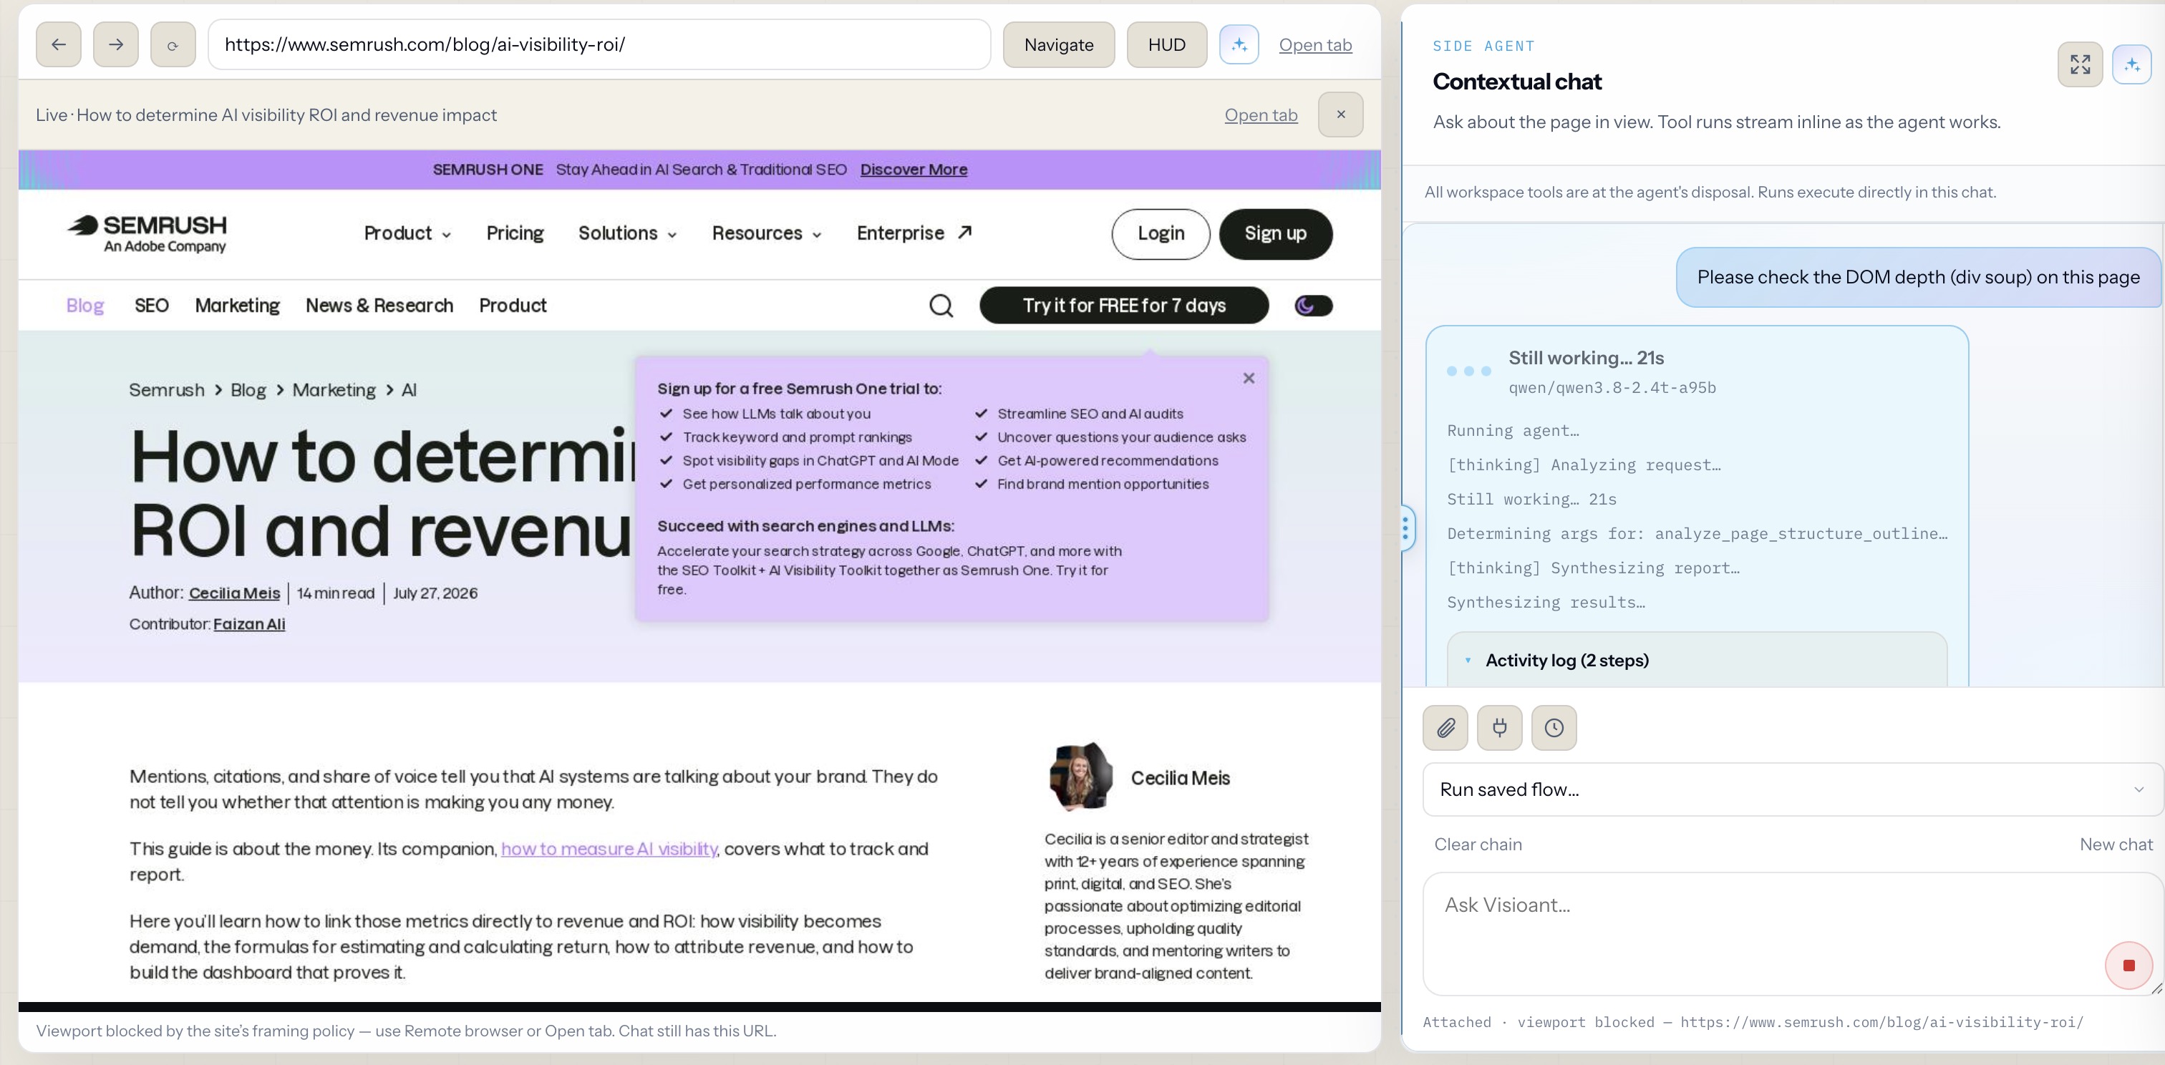2165x1065 pixels.
Task: Click the Cecilia Meis sidebar author name
Action: pyautogui.click(x=1180, y=779)
